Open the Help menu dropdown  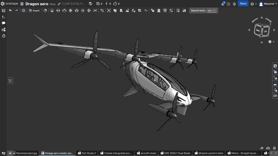253,4
